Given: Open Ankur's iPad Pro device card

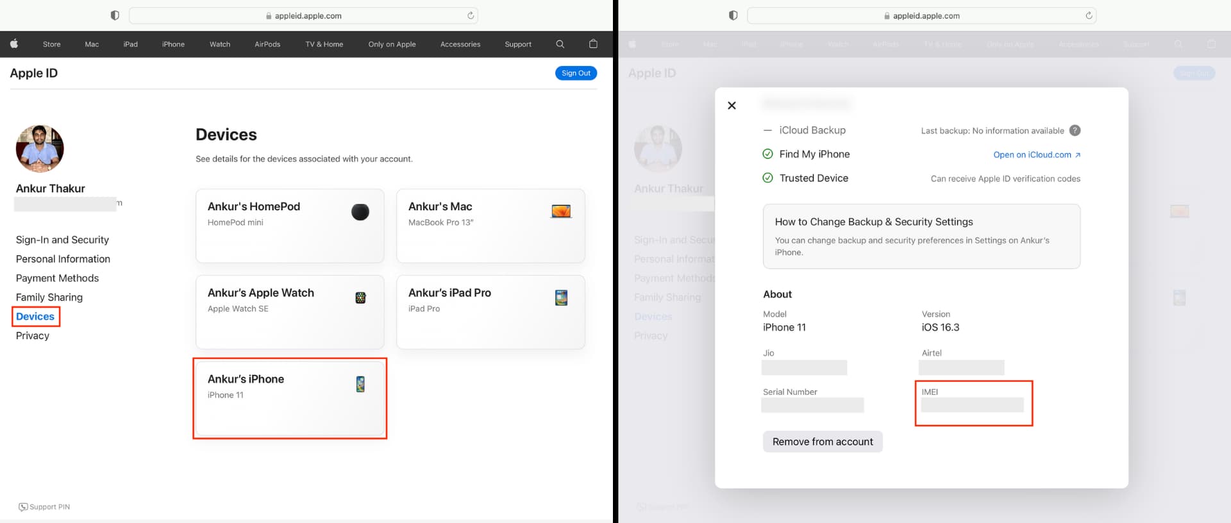Looking at the screenshot, I should [490, 312].
